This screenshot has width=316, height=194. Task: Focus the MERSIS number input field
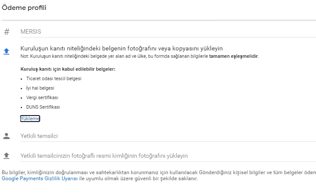168,31
